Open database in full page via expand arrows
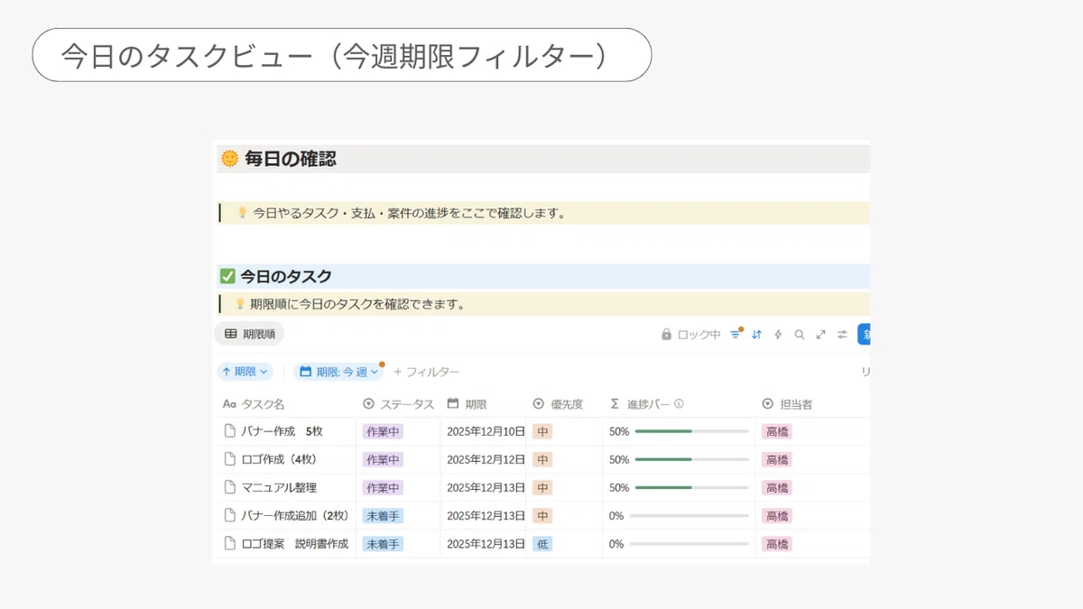 pos(820,335)
